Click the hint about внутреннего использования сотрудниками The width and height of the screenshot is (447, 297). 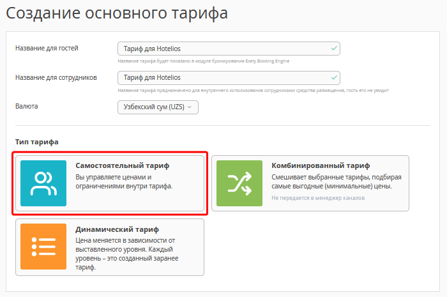point(253,90)
